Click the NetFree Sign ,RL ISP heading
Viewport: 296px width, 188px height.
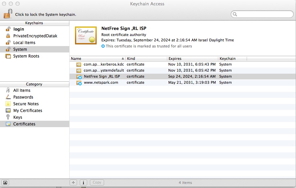tap(124, 28)
